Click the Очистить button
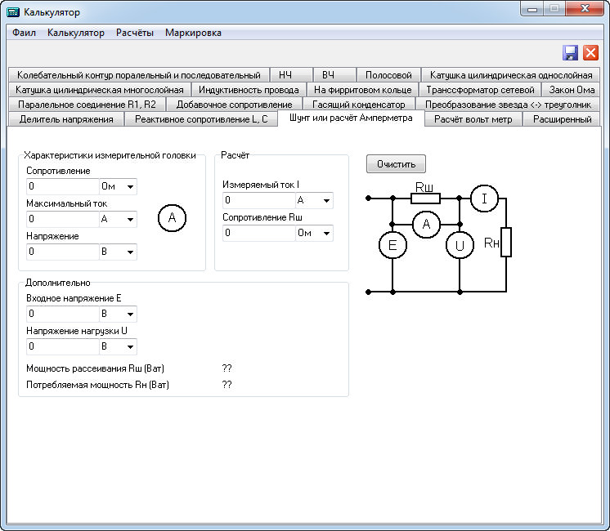The height and width of the screenshot is (531, 610). click(x=396, y=164)
